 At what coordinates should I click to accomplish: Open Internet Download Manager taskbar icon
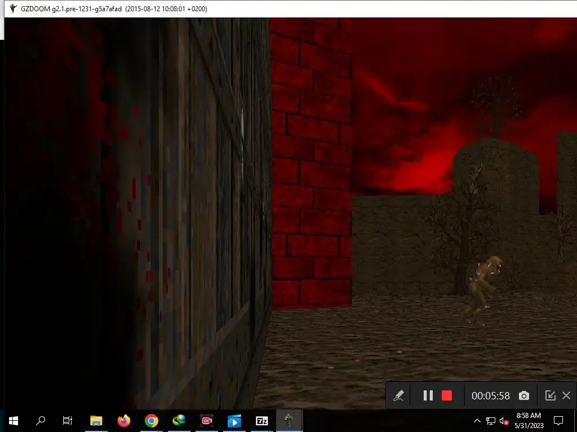point(179,421)
